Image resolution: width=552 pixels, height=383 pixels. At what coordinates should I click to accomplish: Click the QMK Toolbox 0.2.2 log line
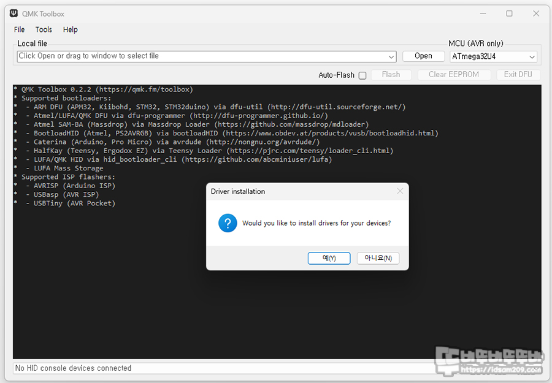[104, 89]
